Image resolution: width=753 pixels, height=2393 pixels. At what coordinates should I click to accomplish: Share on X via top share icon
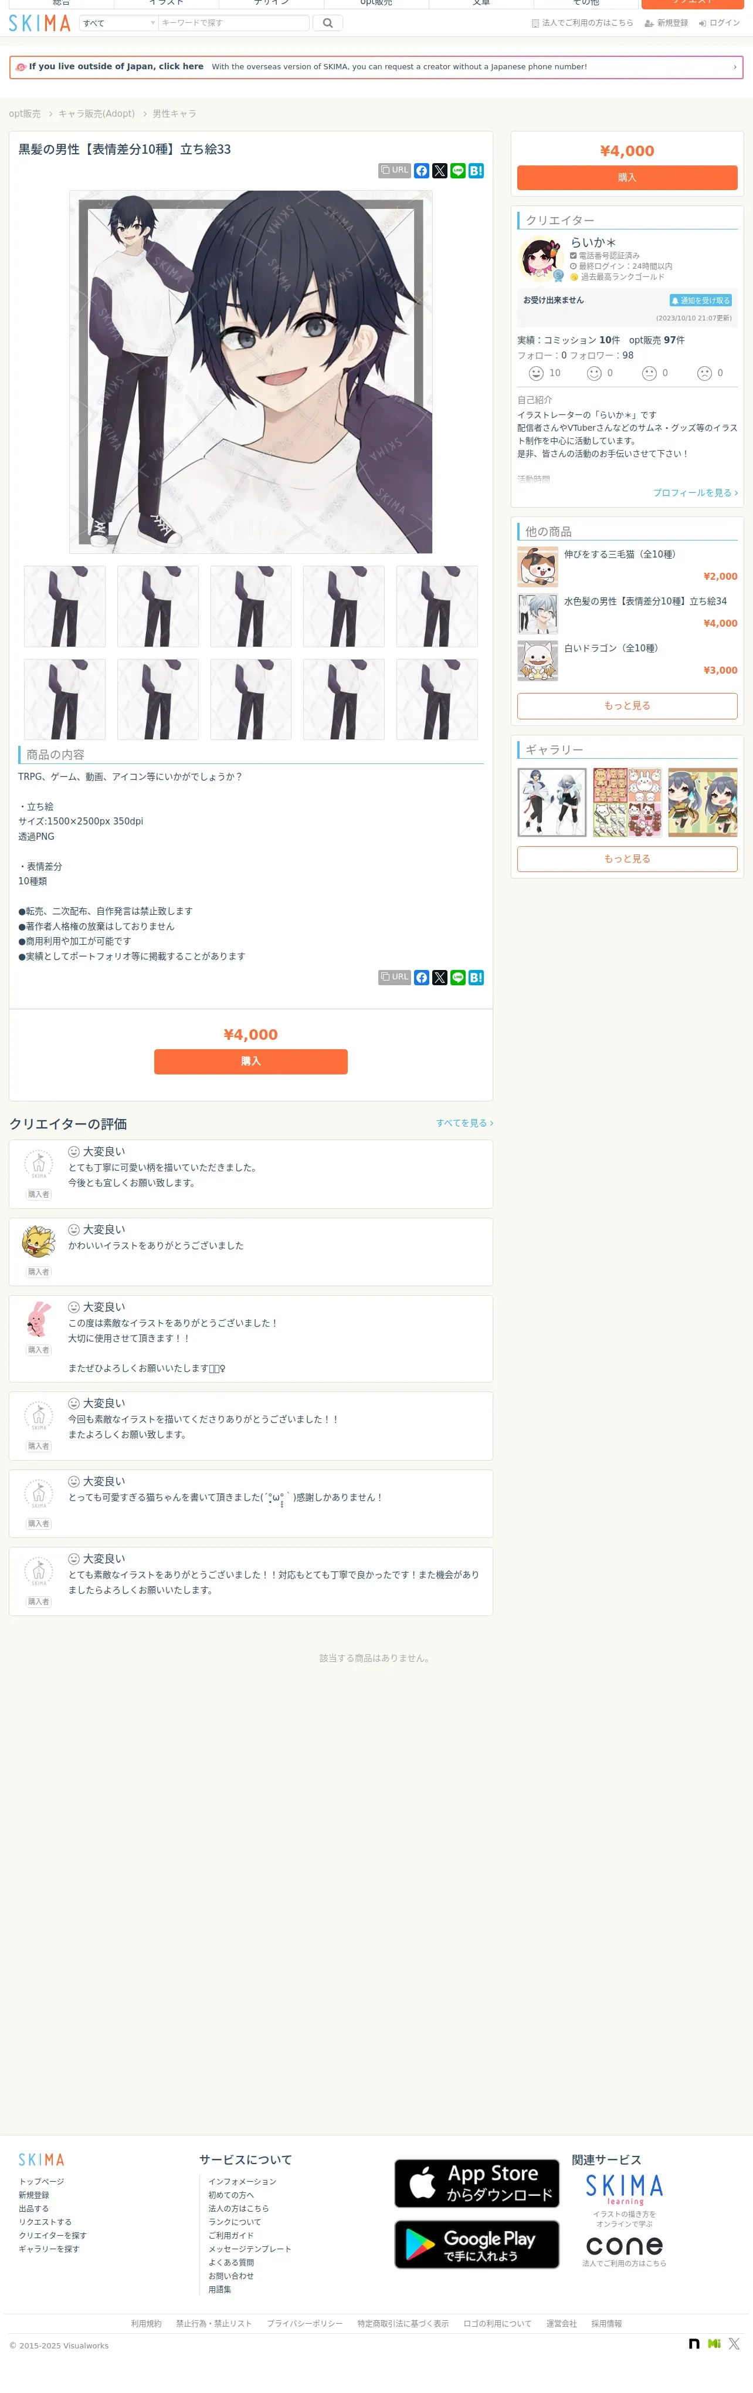click(x=440, y=171)
